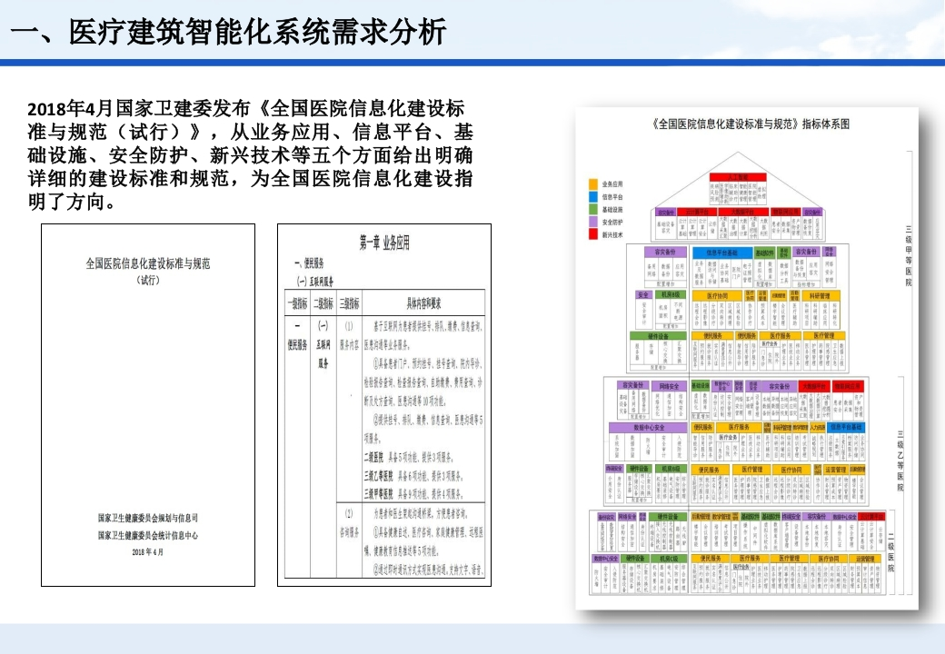This screenshot has height=654, width=945.
Task: Click the （试行） subtitle on the cover
Action: click(147, 280)
